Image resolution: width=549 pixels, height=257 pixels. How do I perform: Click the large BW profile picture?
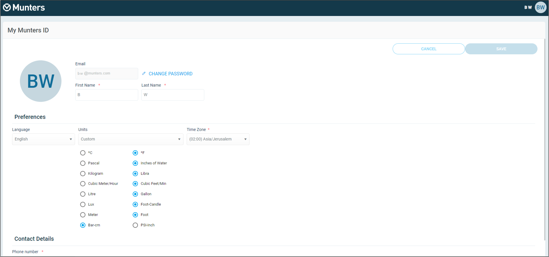point(41,81)
